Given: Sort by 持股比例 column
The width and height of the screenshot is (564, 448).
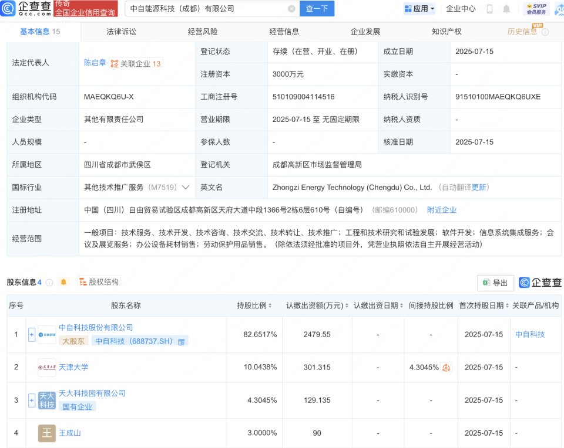Looking at the screenshot, I should 270,306.
